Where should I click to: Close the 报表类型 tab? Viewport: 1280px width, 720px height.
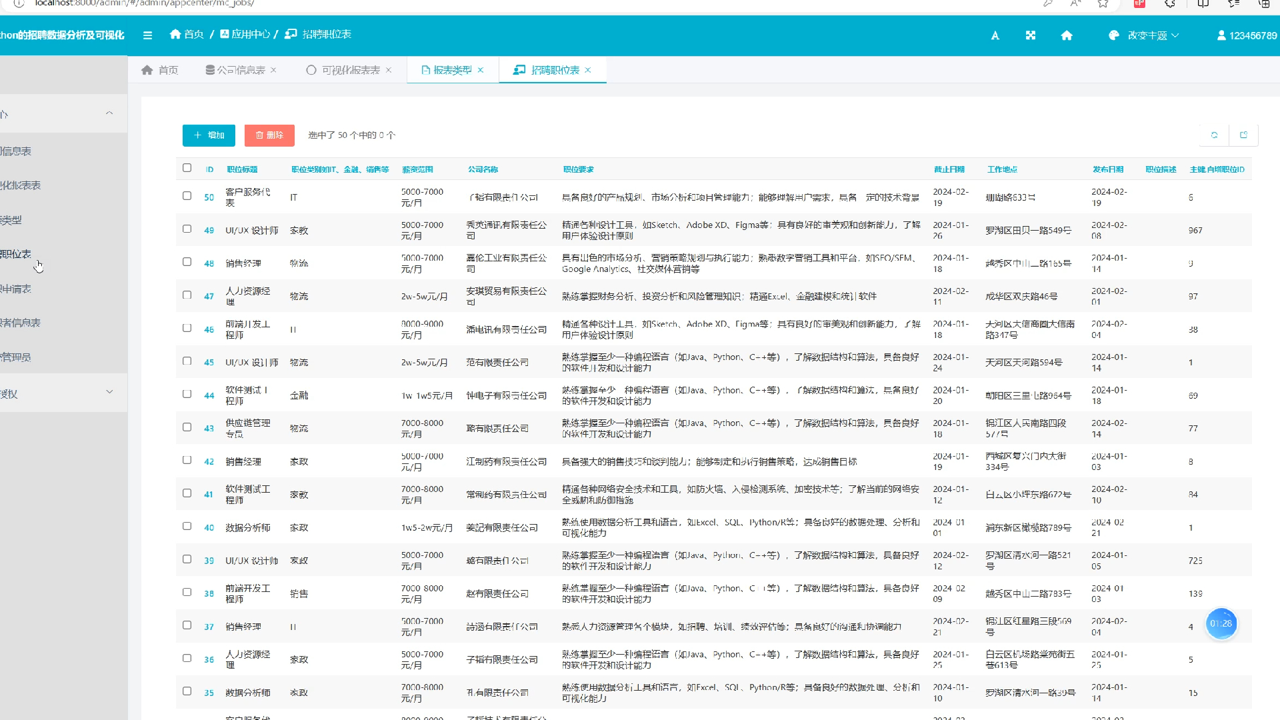481,70
